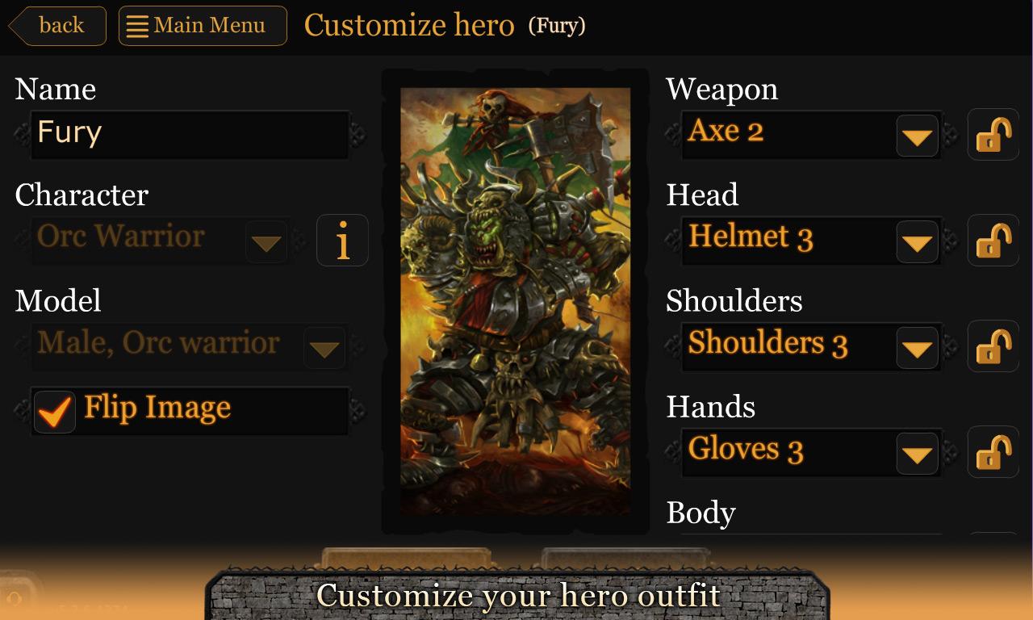Click the orc hero portrait image
This screenshot has width=1033, height=620.
(x=516, y=301)
